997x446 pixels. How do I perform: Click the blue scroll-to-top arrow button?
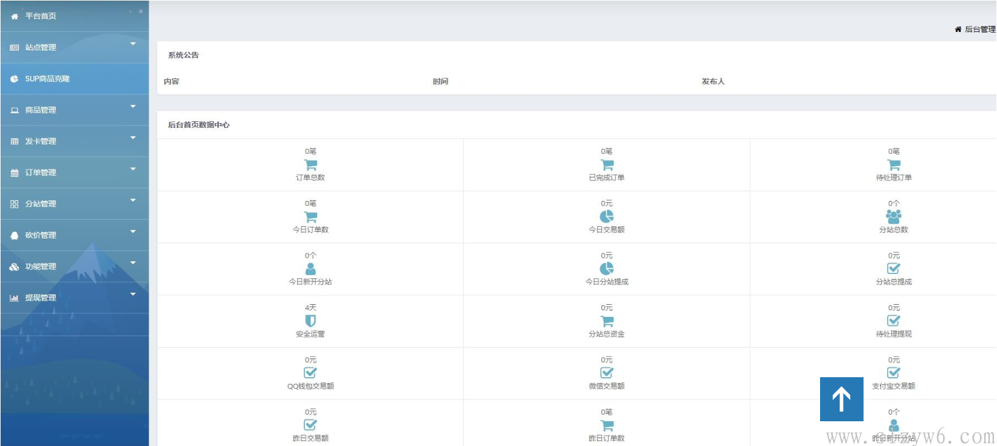841,399
